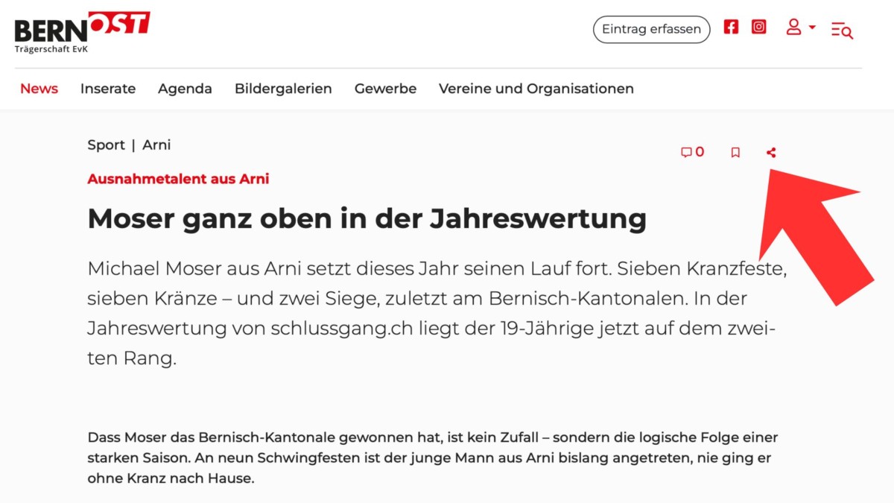Select the News tab in navigation
Image resolution: width=894 pixels, height=503 pixels.
click(x=39, y=89)
